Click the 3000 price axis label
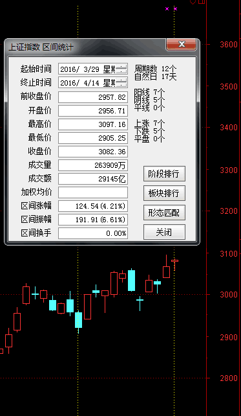The image size is (241, 416). [229, 295]
